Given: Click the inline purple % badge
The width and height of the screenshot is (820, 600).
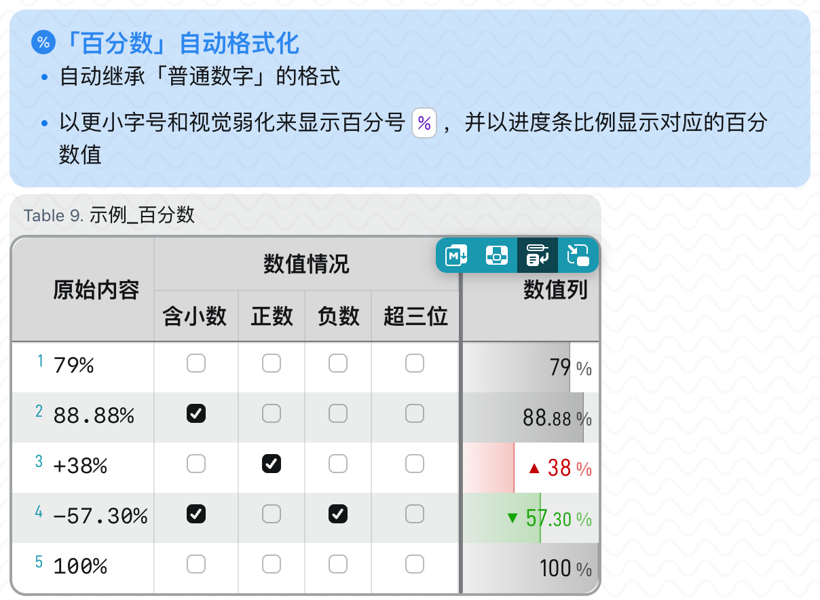Looking at the screenshot, I should coord(424,124).
